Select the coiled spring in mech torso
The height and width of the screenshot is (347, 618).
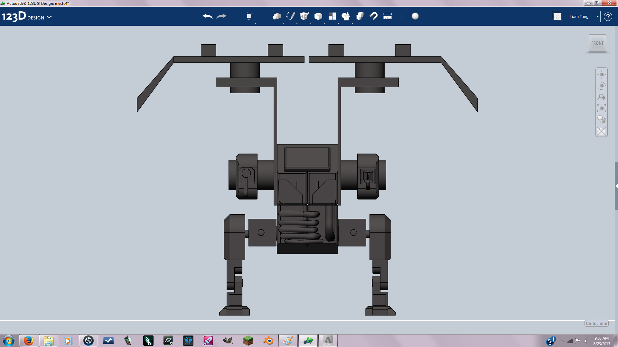click(x=300, y=227)
